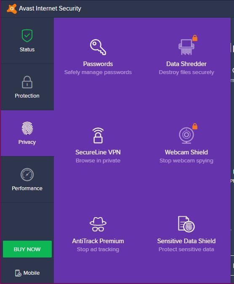Open the Webcam Shield camera icon
Viewport: 234px width, 284px height.
pyautogui.click(x=186, y=135)
